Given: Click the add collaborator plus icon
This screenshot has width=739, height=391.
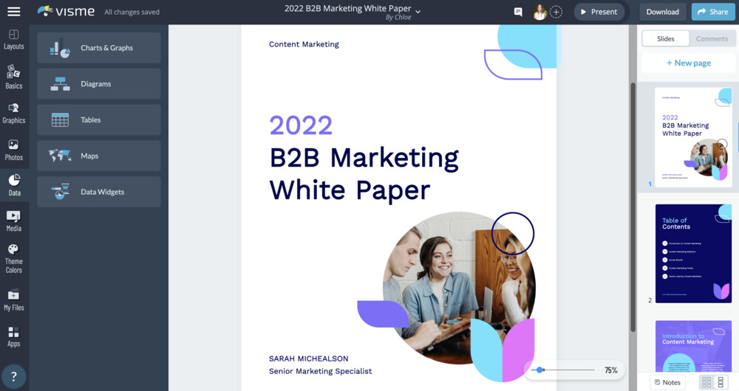Looking at the screenshot, I should point(556,12).
